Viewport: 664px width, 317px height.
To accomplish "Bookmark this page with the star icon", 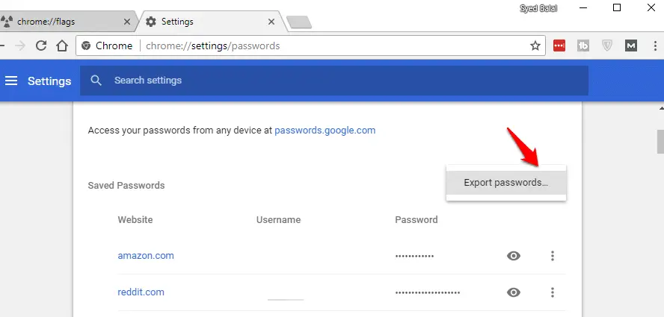I will (535, 45).
